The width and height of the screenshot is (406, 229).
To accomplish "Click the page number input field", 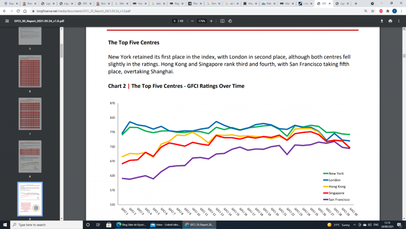I will [175, 21].
